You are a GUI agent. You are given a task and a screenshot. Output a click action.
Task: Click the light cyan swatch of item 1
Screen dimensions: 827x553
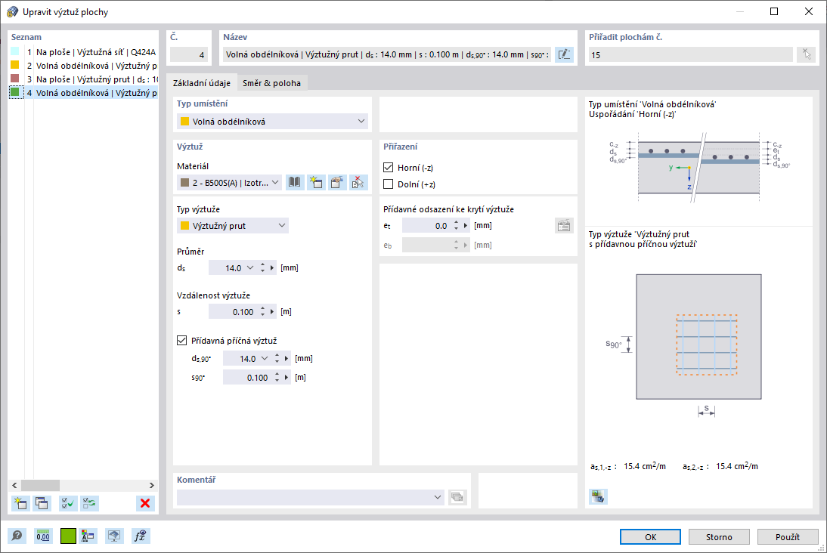click(15, 51)
